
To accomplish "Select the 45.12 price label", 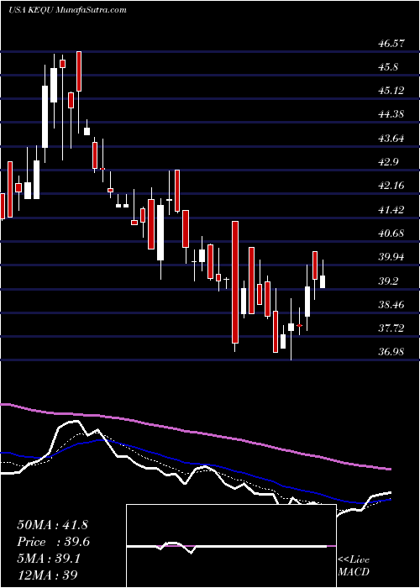I will coord(391,91).
